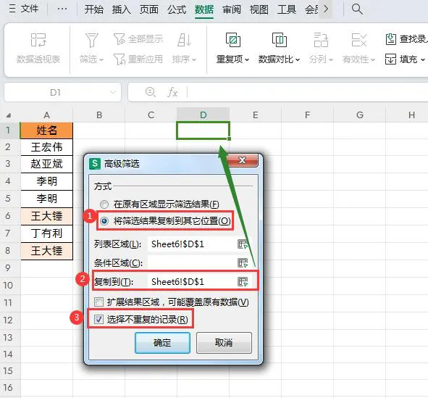428x398 pixels.
Task: Toggle 选择不重复的记录 checkbox
Action: 98,319
